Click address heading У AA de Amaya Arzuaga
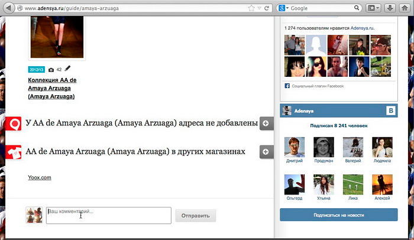This screenshot has width=414, height=240. [141, 123]
